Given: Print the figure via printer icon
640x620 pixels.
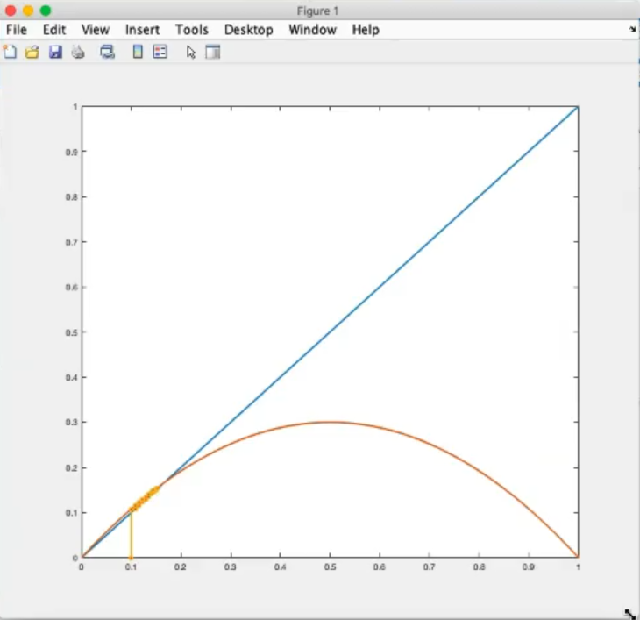Looking at the screenshot, I should click(78, 53).
